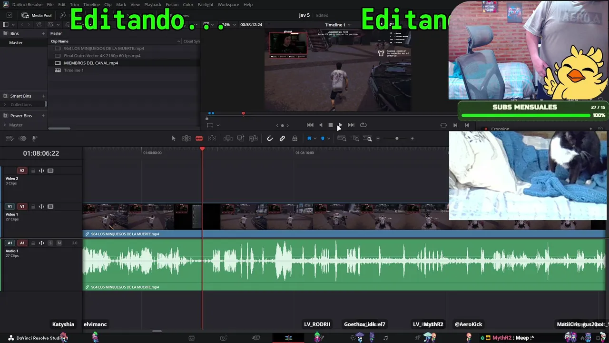Open the File menu

pyautogui.click(x=50, y=5)
